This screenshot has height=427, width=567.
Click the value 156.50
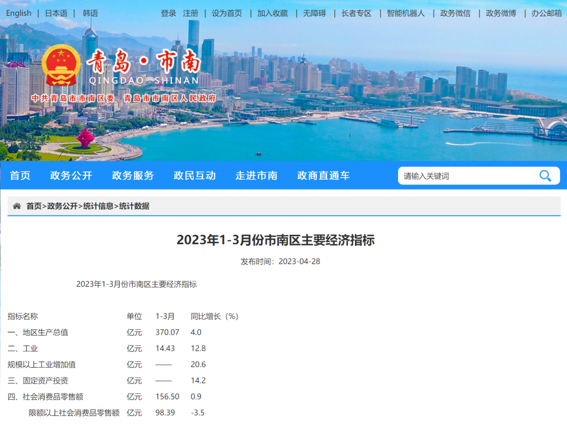(167, 397)
